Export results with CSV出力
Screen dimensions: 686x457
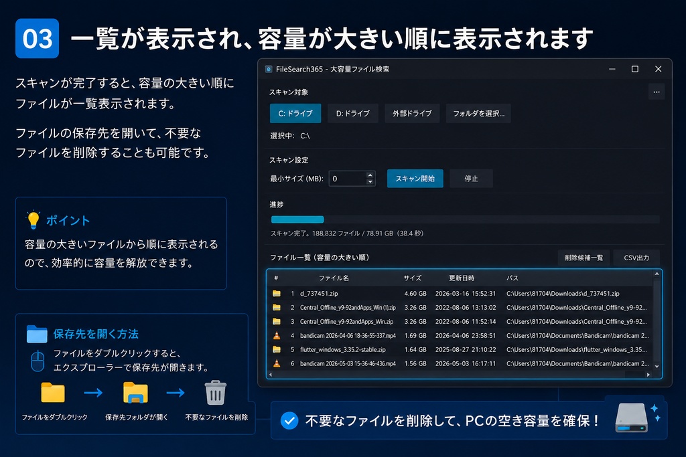[x=636, y=258]
